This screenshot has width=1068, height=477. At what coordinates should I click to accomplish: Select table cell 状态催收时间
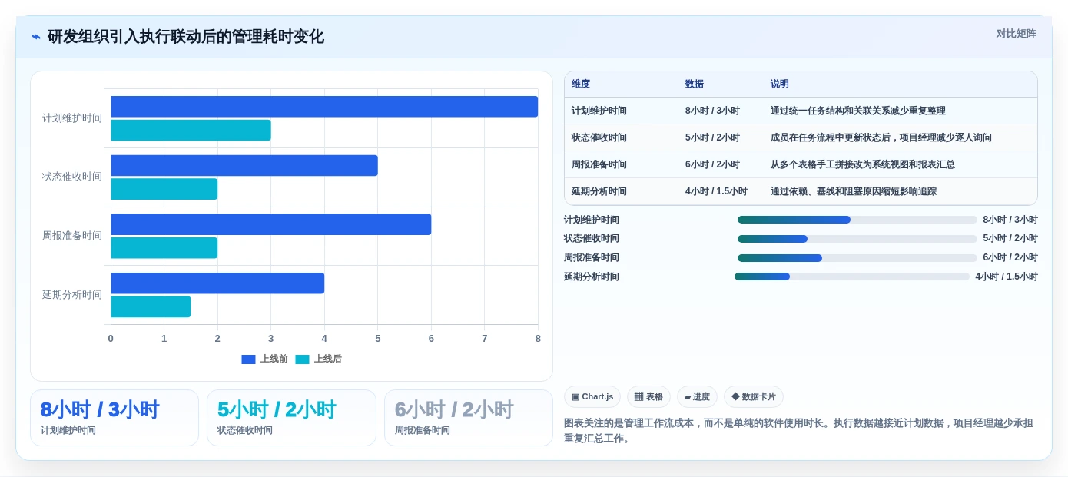click(599, 137)
